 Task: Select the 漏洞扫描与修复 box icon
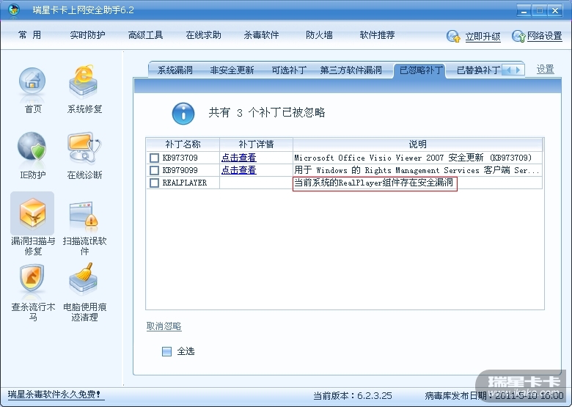(32, 213)
